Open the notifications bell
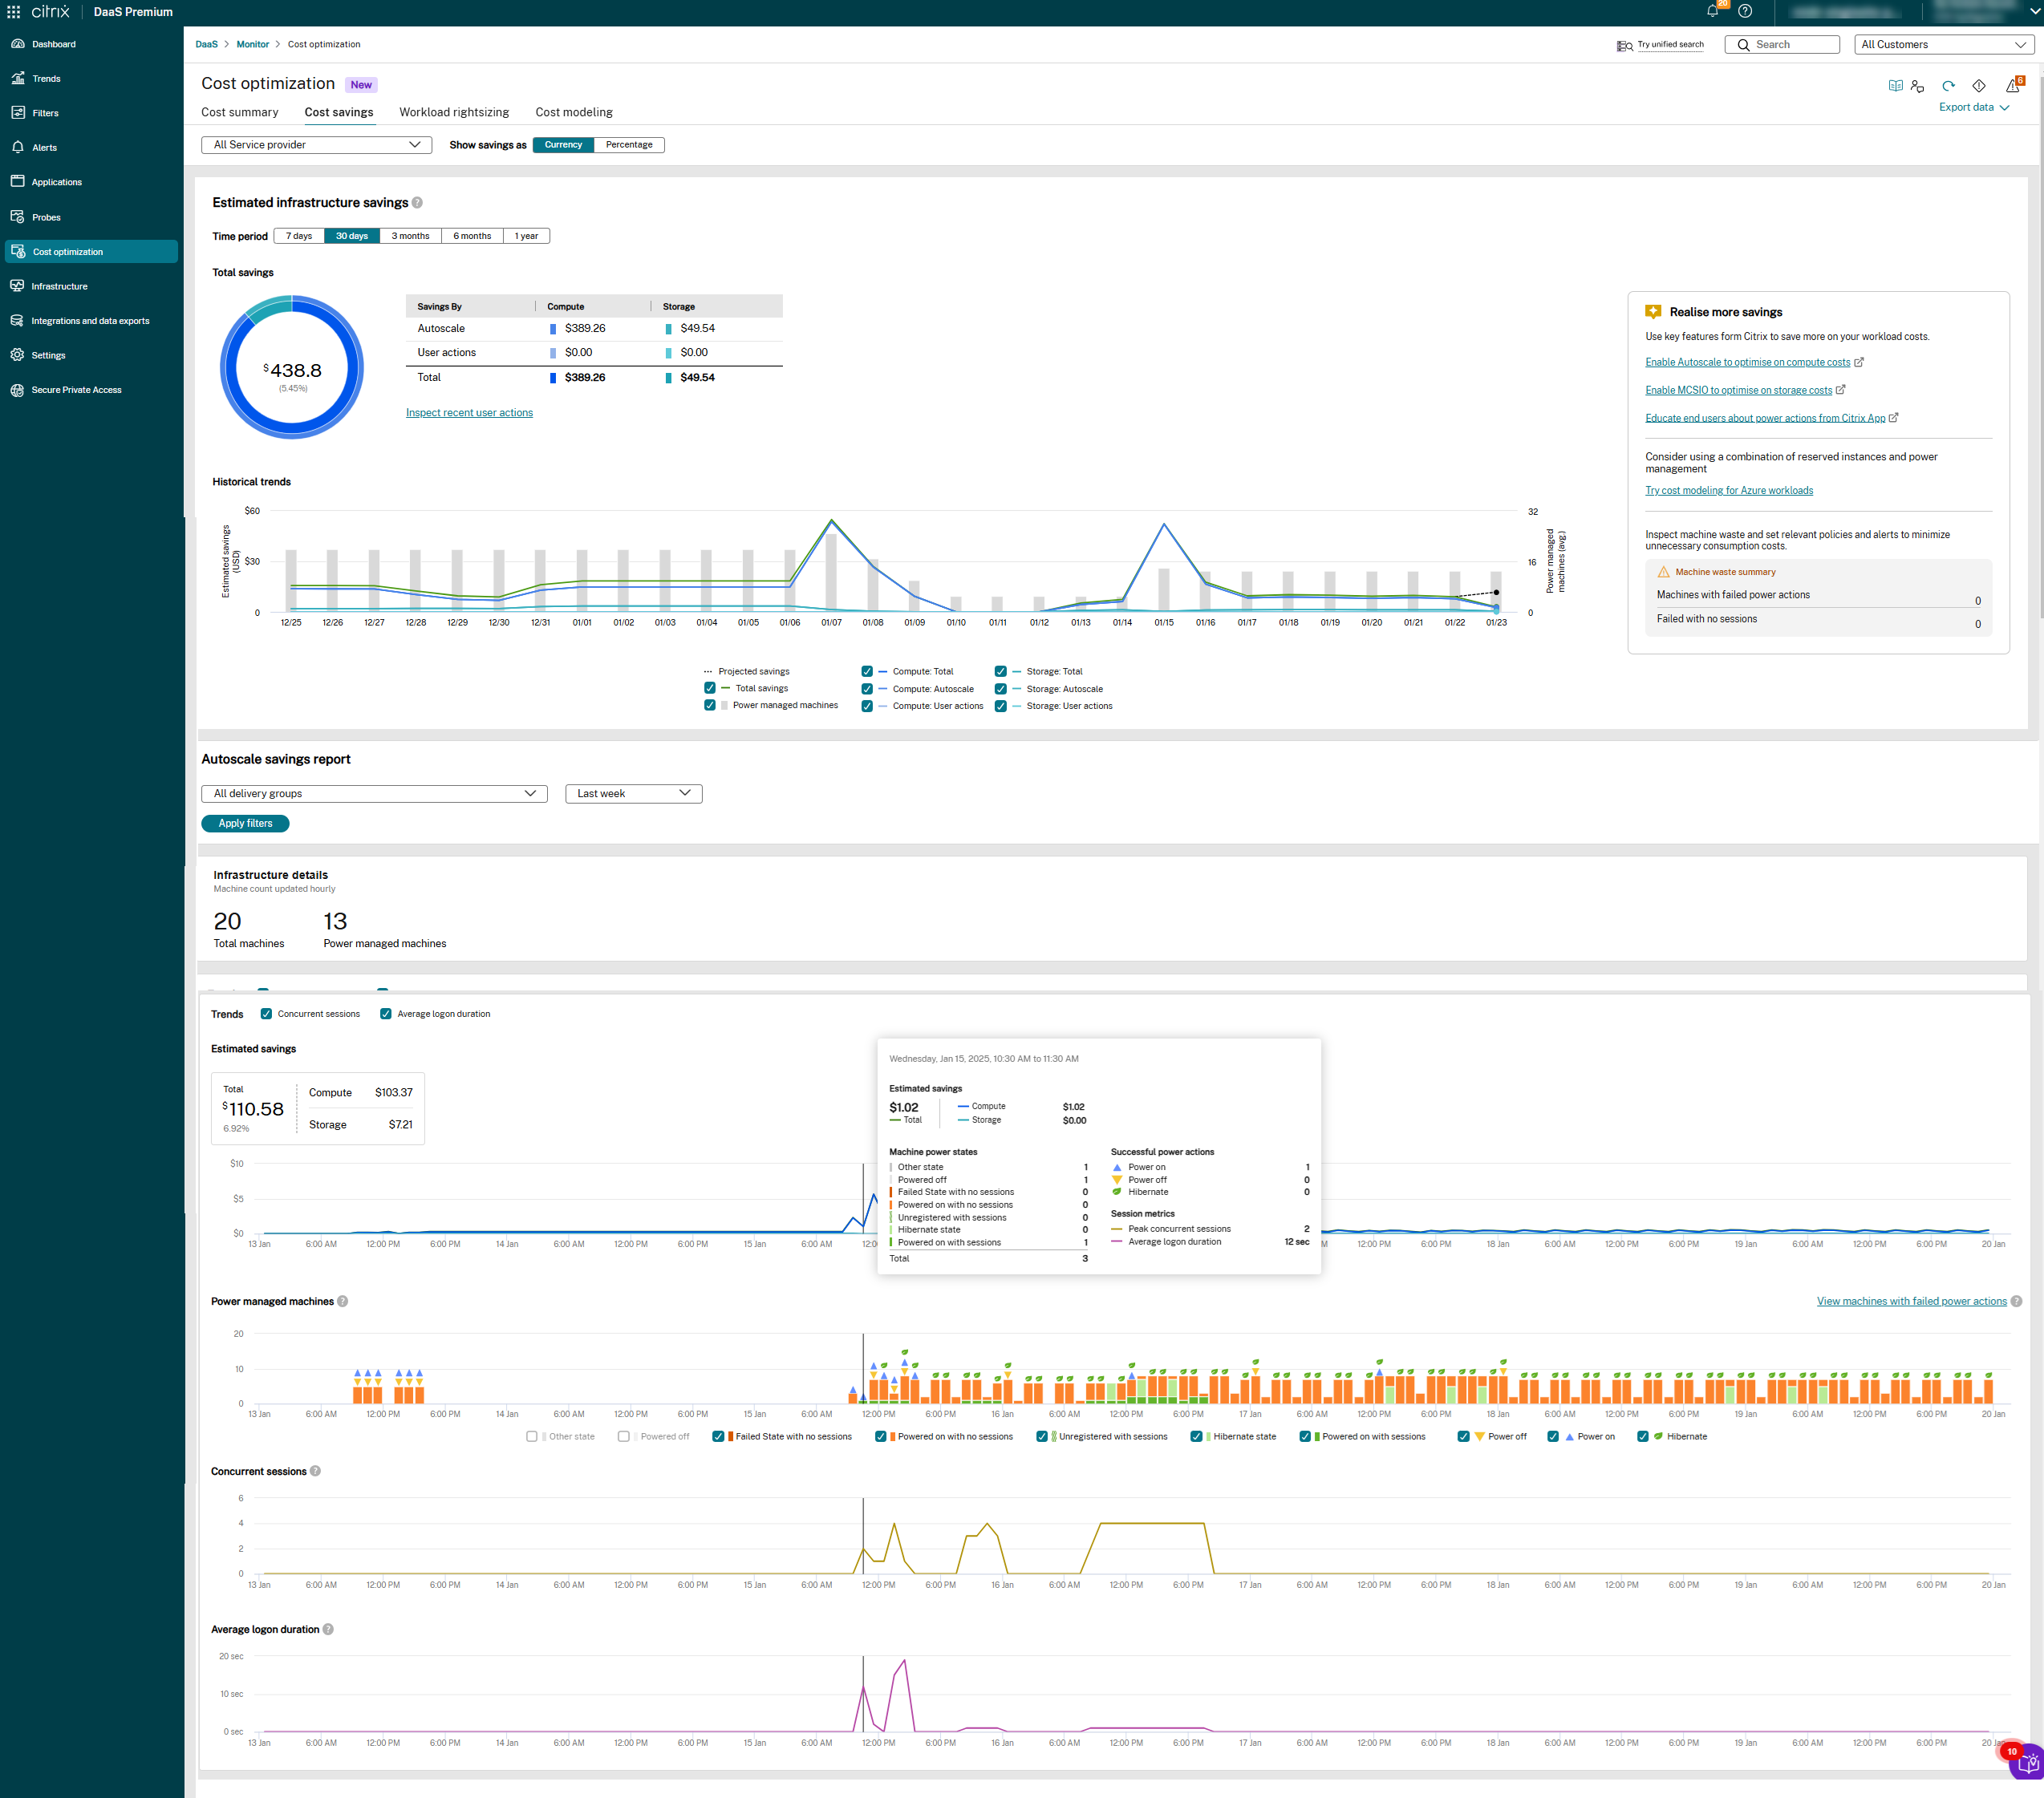 click(x=1712, y=11)
